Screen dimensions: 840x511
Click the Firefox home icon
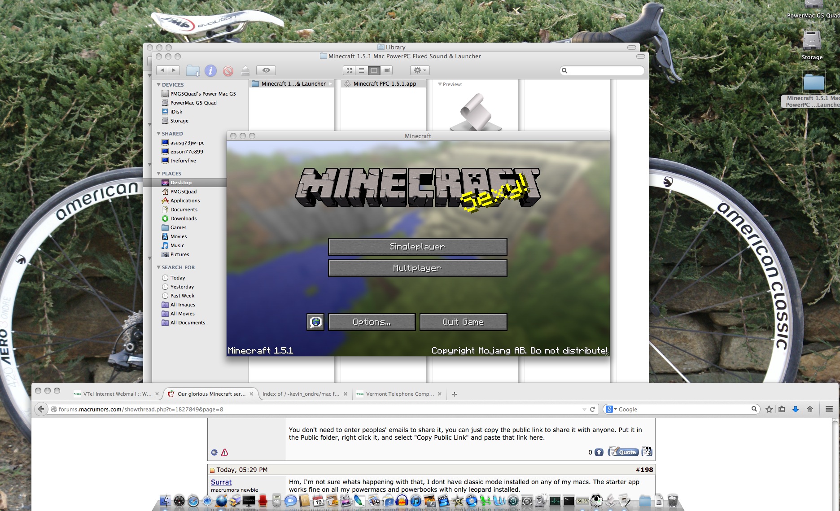(810, 409)
